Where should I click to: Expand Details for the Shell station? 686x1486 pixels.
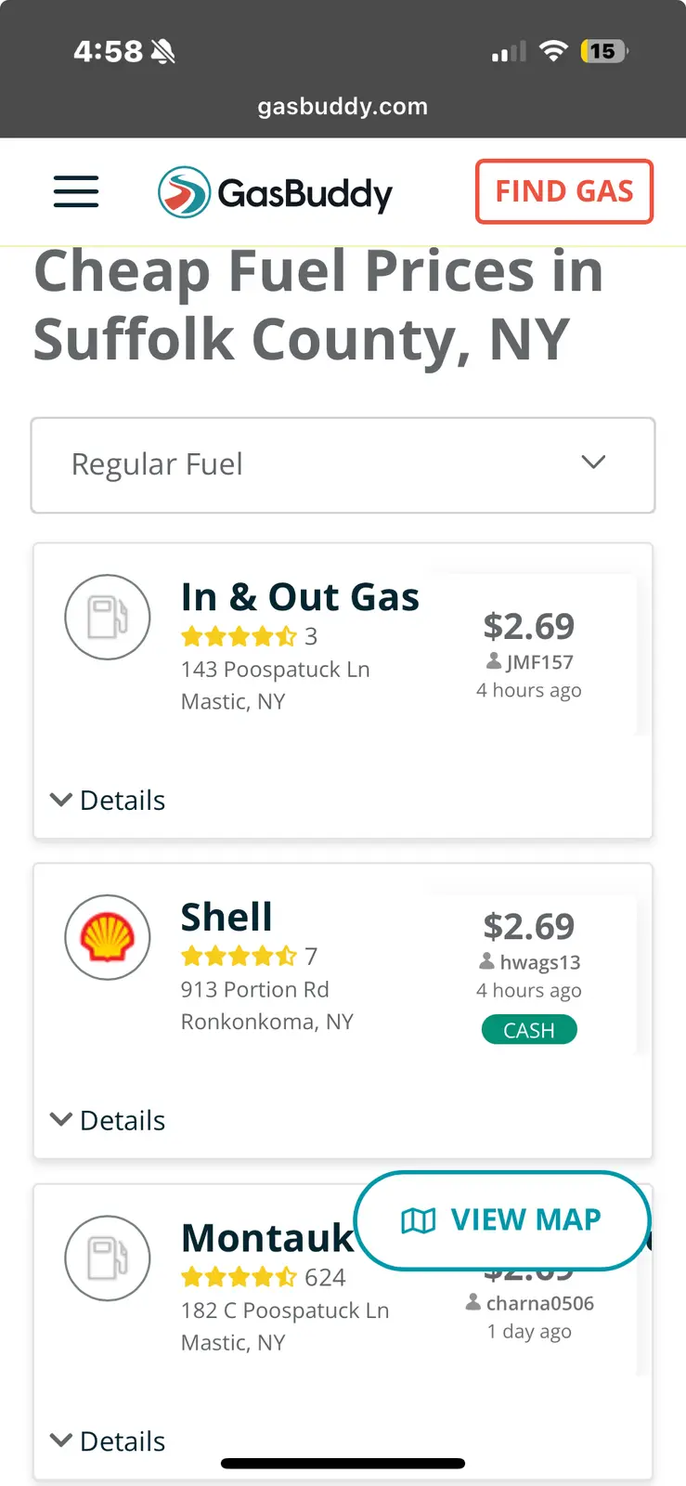[108, 1120]
